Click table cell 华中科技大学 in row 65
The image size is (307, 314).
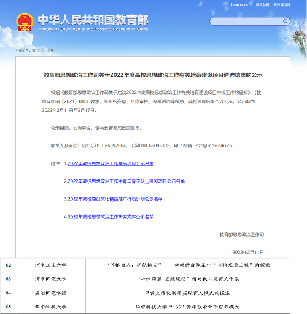51,307
